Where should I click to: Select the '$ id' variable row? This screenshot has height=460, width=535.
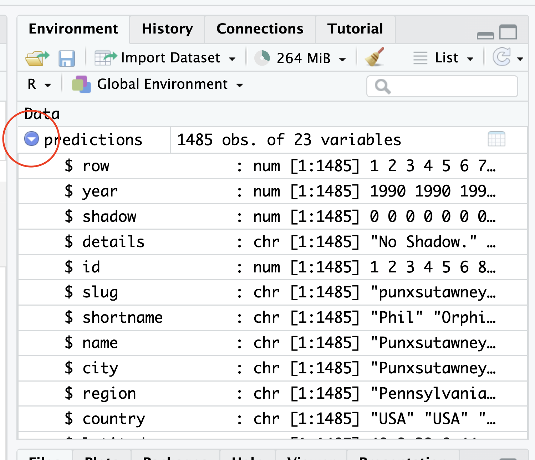point(273,267)
